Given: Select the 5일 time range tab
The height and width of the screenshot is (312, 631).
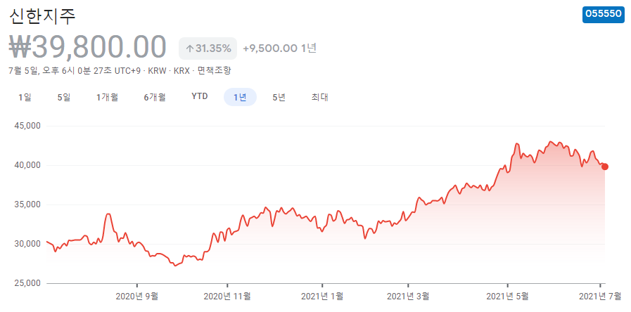Looking at the screenshot, I should (63, 97).
